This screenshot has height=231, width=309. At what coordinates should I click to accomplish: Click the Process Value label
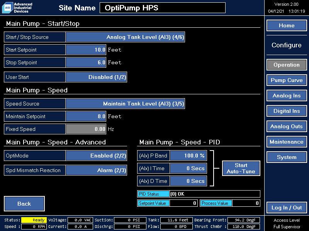click(216, 203)
